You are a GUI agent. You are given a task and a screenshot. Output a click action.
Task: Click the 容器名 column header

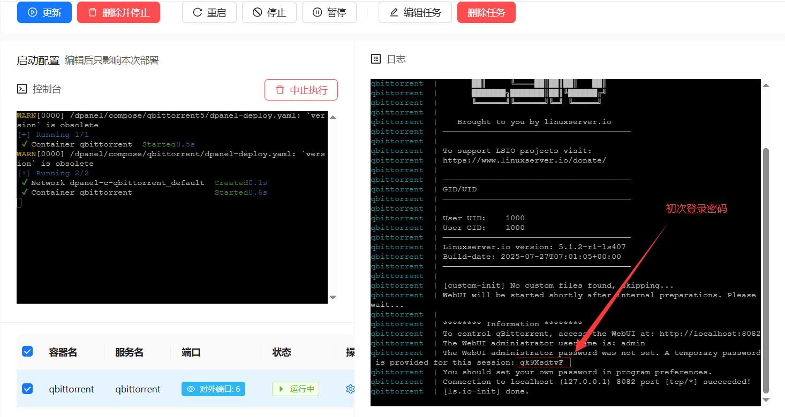point(63,352)
